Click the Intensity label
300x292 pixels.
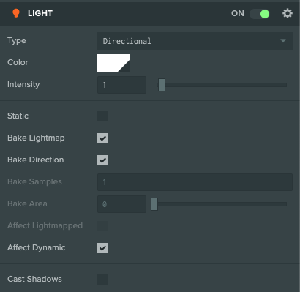(23, 84)
